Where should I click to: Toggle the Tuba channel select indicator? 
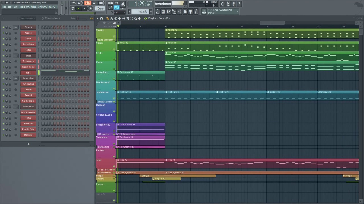pyautogui.click(x=39, y=73)
